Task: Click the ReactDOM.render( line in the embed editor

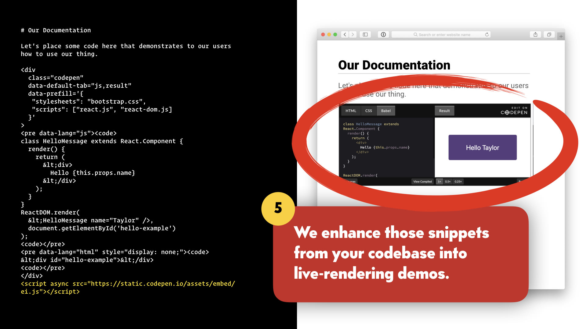Action: pyautogui.click(x=360, y=175)
